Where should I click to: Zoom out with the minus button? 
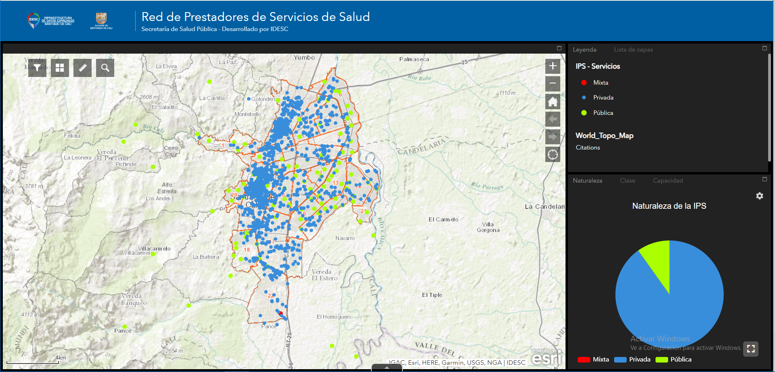[x=553, y=84]
